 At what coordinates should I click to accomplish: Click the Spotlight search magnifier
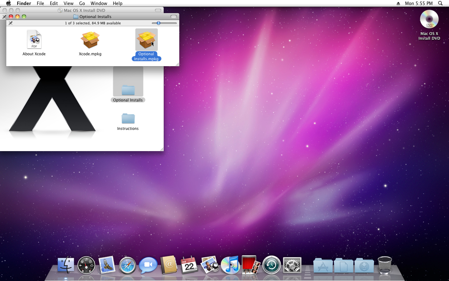coord(440,3)
